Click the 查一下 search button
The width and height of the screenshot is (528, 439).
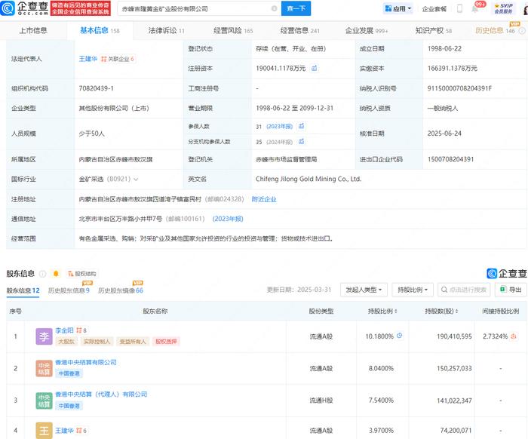tap(296, 8)
